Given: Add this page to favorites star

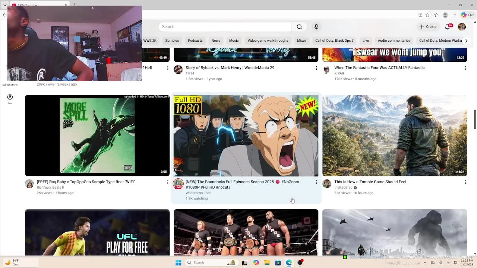Looking at the screenshot, I should pos(427,15).
